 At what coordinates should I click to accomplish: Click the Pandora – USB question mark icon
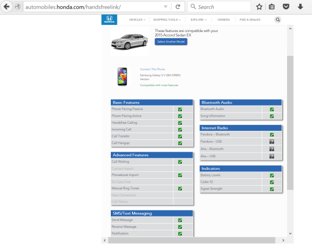pyautogui.click(x=272, y=142)
